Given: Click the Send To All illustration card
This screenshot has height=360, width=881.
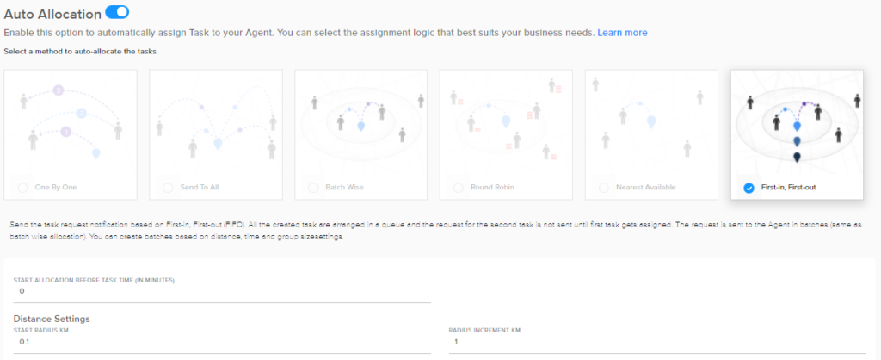Looking at the screenshot, I should coord(216,134).
